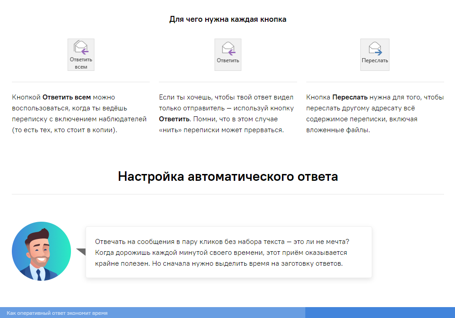Click the Настройка автоматического ответа heading
Screen dimensions: 455x318
[x=227, y=176]
